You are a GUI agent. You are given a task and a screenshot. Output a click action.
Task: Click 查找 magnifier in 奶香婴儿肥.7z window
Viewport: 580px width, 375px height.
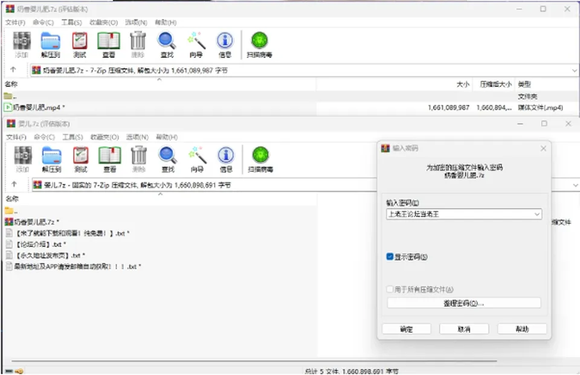click(x=167, y=45)
